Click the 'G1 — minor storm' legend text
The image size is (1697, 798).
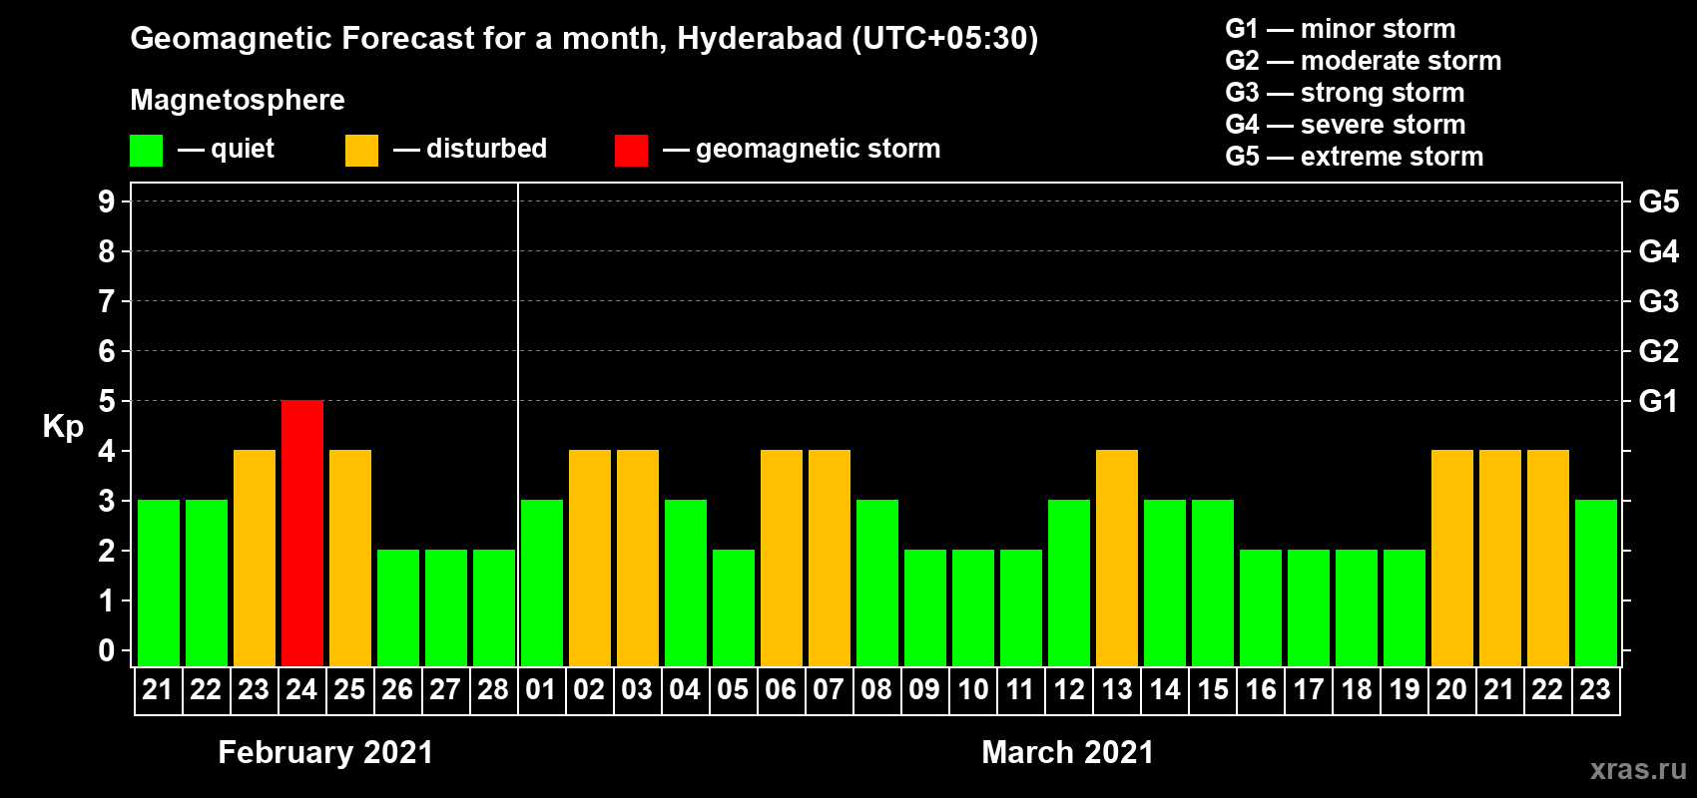coord(1341,29)
